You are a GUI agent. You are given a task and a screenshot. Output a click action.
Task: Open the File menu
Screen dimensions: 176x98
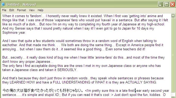(4, 10)
